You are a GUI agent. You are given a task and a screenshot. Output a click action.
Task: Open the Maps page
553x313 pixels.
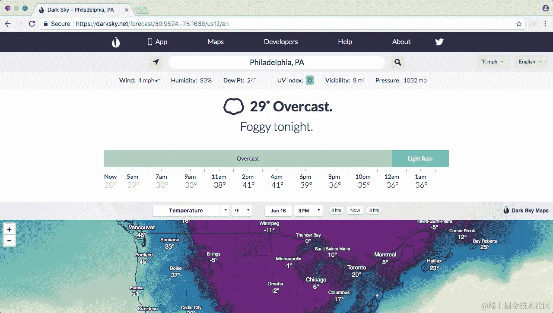pyautogui.click(x=216, y=42)
